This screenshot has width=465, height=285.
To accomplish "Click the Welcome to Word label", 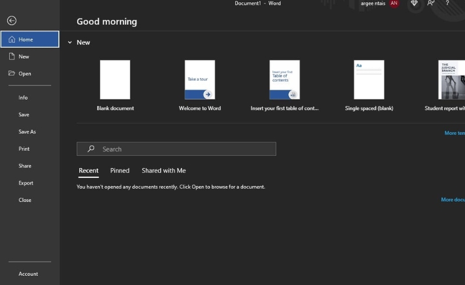I will pyautogui.click(x=200, y=108).
